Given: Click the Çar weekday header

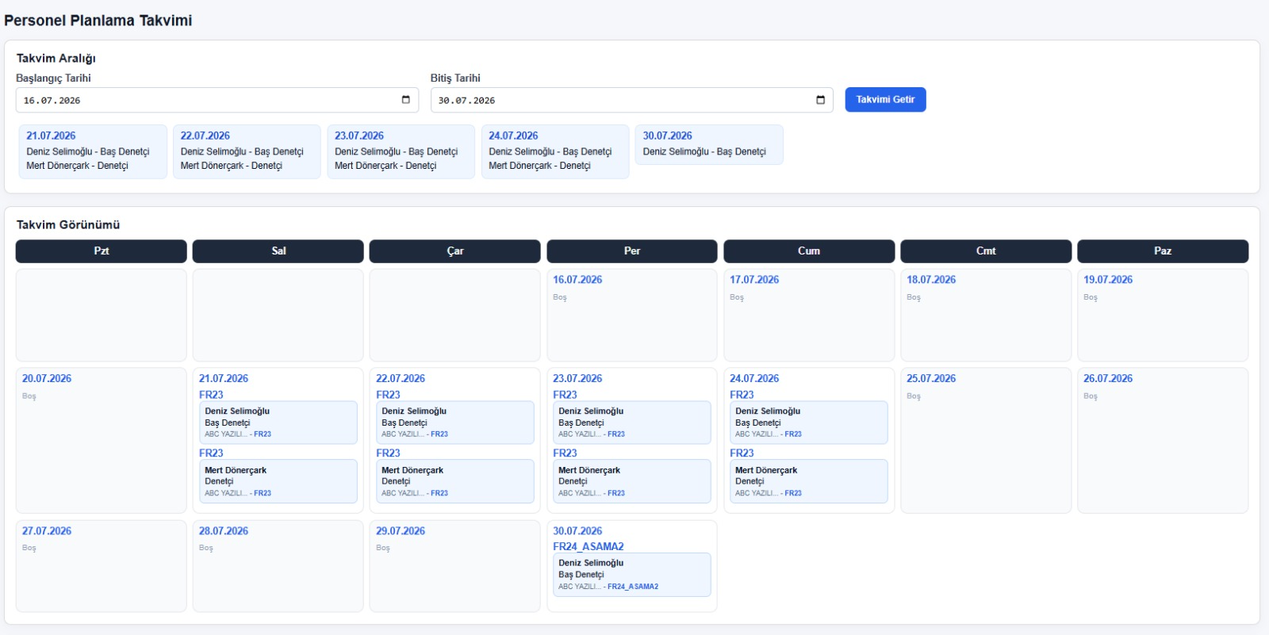Looking at the screenshot, I should (455, 251).
